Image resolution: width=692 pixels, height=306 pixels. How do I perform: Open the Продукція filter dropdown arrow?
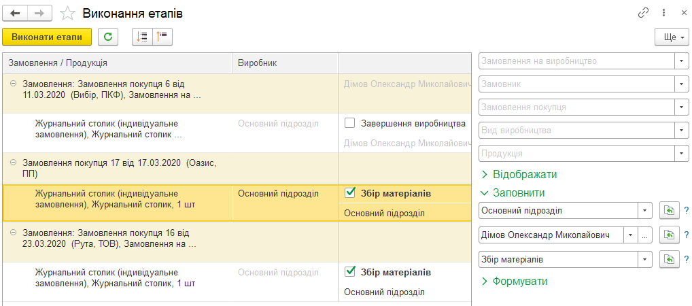tap(682, 154)
